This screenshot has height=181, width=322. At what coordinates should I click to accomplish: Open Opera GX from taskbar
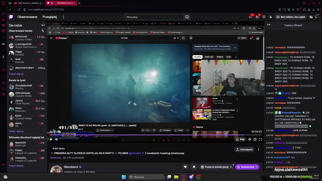click(184, 177)
